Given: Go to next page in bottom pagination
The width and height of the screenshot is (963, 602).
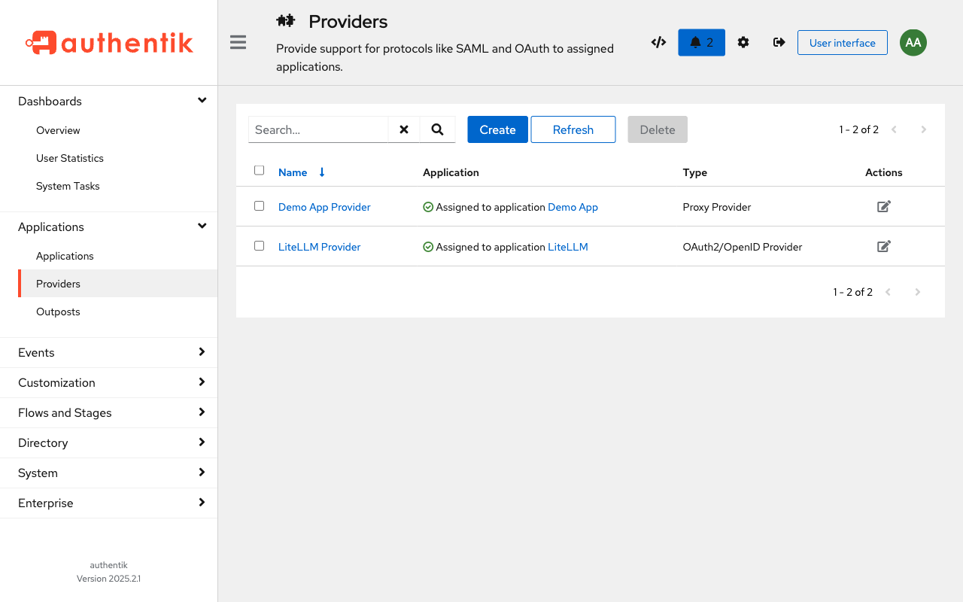Looking at the screenshot, I should click(917, 292).
